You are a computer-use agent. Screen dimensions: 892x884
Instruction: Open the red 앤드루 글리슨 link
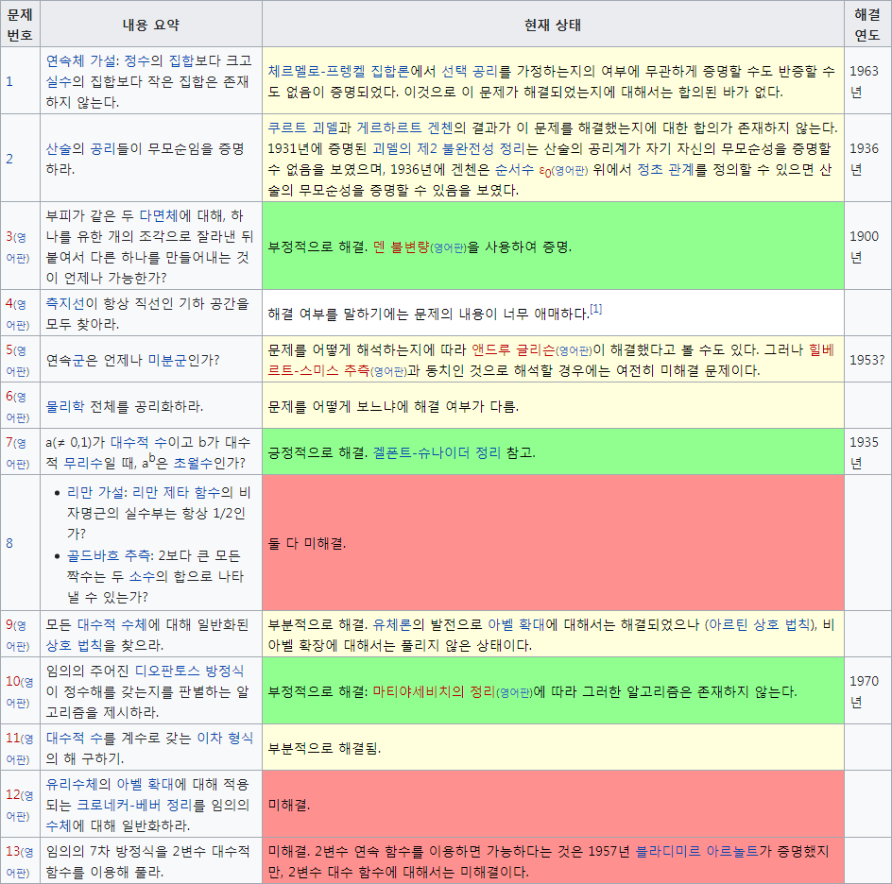click(513, 349)
